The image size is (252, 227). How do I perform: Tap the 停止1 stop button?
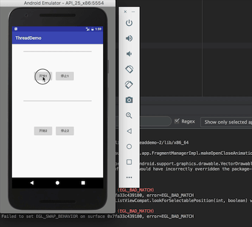(x=65, y=76)
